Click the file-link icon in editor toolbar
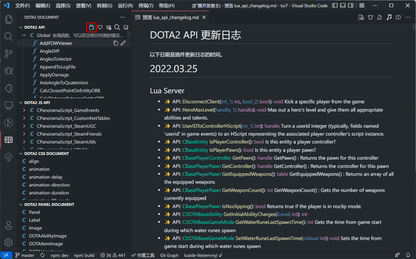 click(x=380, y=17)
